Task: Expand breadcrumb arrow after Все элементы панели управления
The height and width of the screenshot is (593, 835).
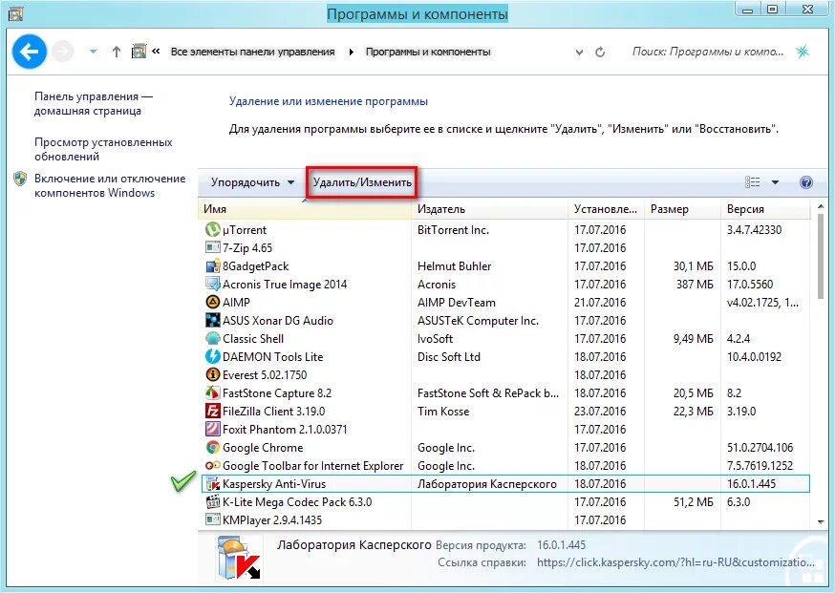Action: point(352,53)
